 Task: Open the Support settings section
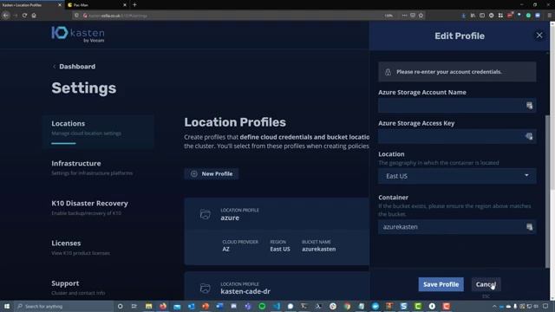[78, 288]
